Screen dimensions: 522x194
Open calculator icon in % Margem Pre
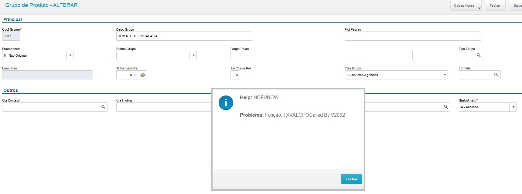143,75
